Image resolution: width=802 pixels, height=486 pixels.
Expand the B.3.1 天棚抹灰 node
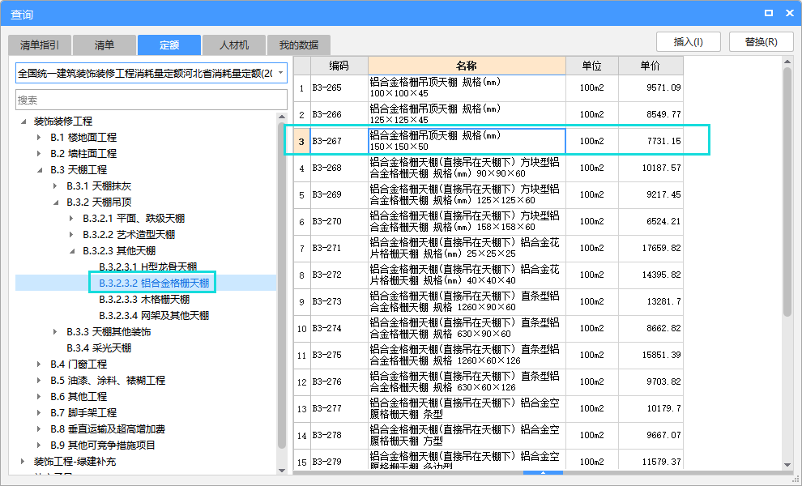click(x=56, y=185)
